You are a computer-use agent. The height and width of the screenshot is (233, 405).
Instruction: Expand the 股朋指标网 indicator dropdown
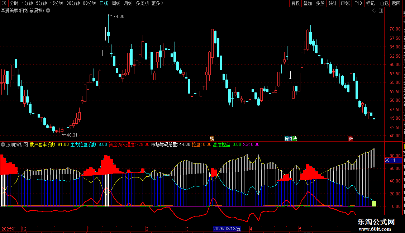3,144
